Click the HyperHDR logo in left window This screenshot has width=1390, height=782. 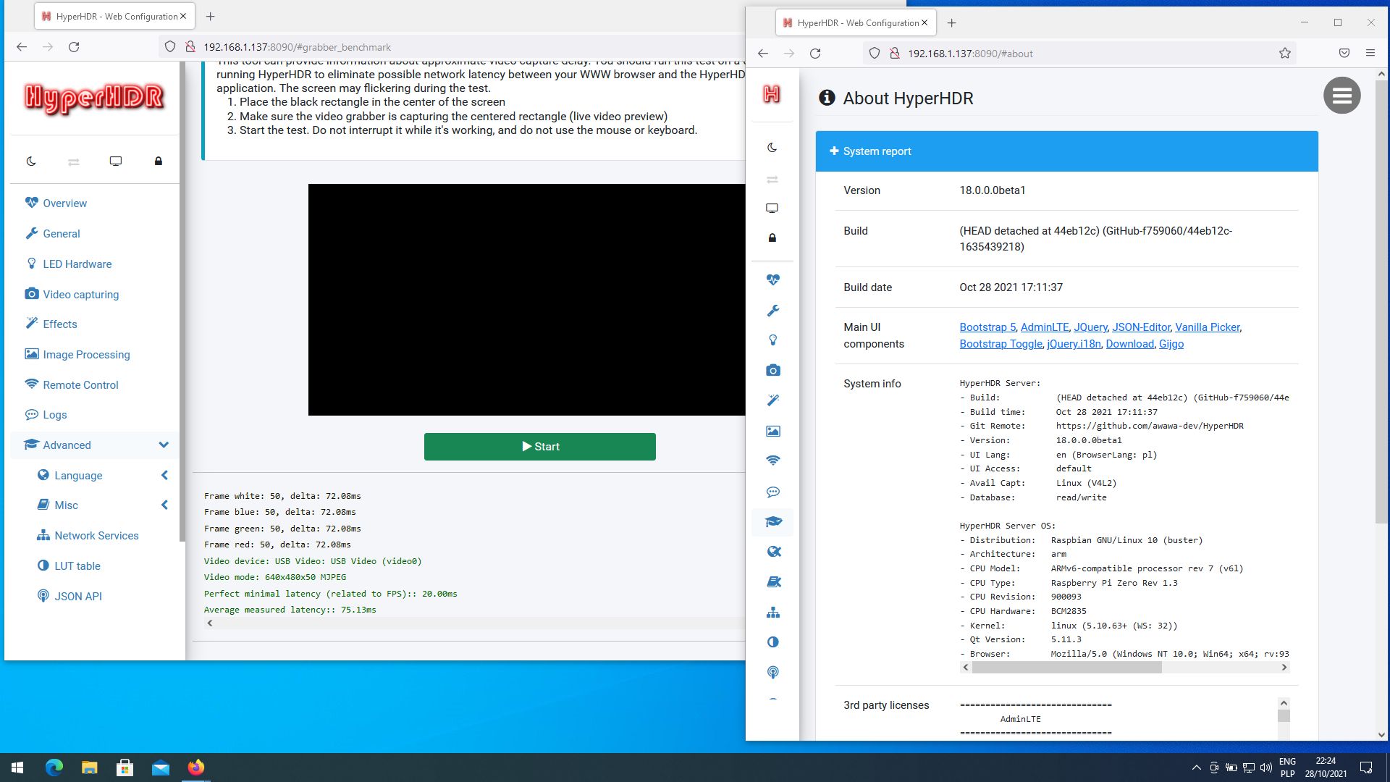94,98
